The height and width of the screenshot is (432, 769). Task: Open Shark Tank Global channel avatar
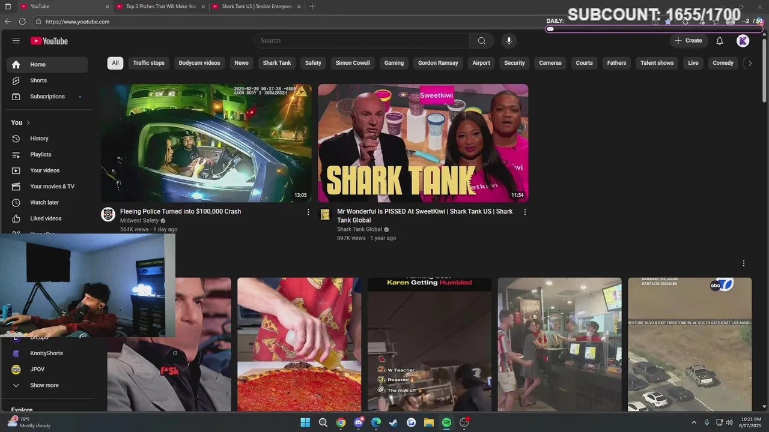(325, 215)
